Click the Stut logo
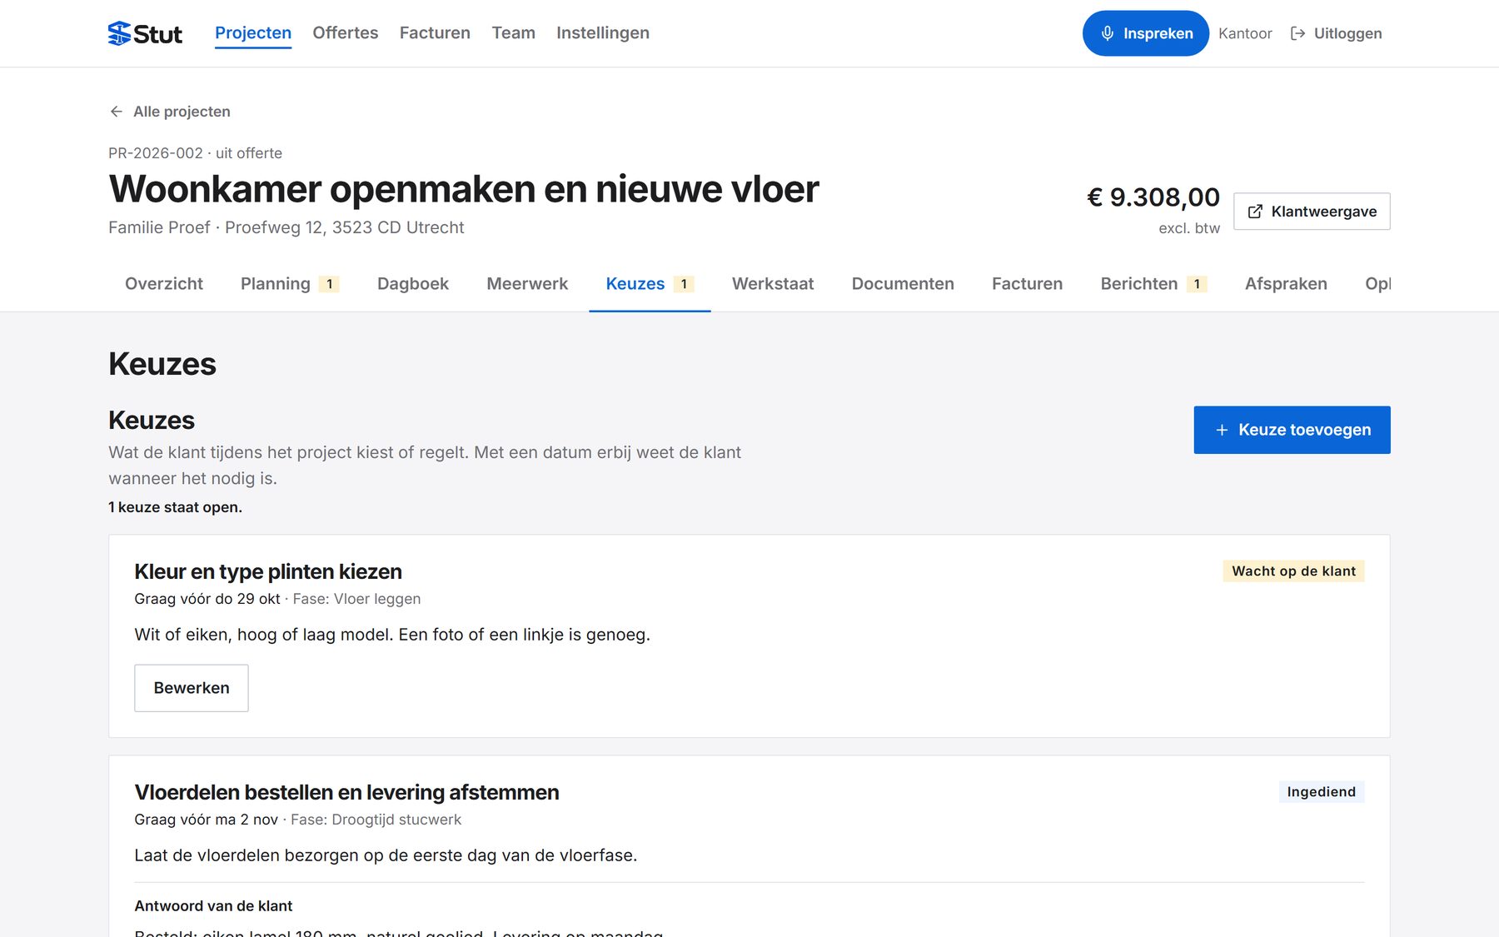 point(145,33)
